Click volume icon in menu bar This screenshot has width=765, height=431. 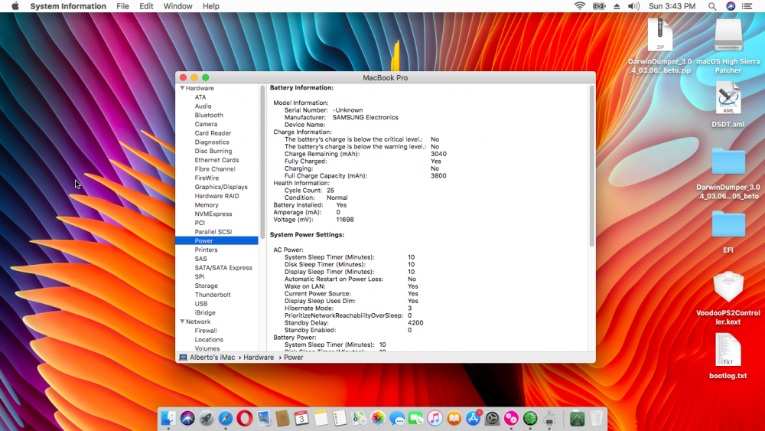tap(633, 6)
